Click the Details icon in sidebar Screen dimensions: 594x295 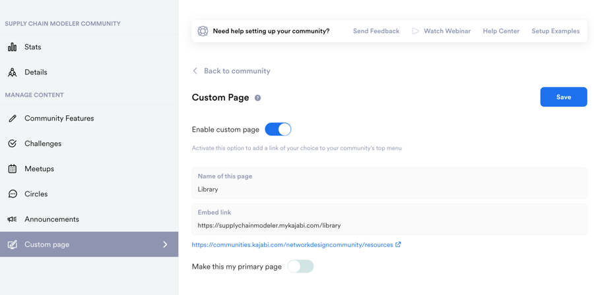click(13, 72)
